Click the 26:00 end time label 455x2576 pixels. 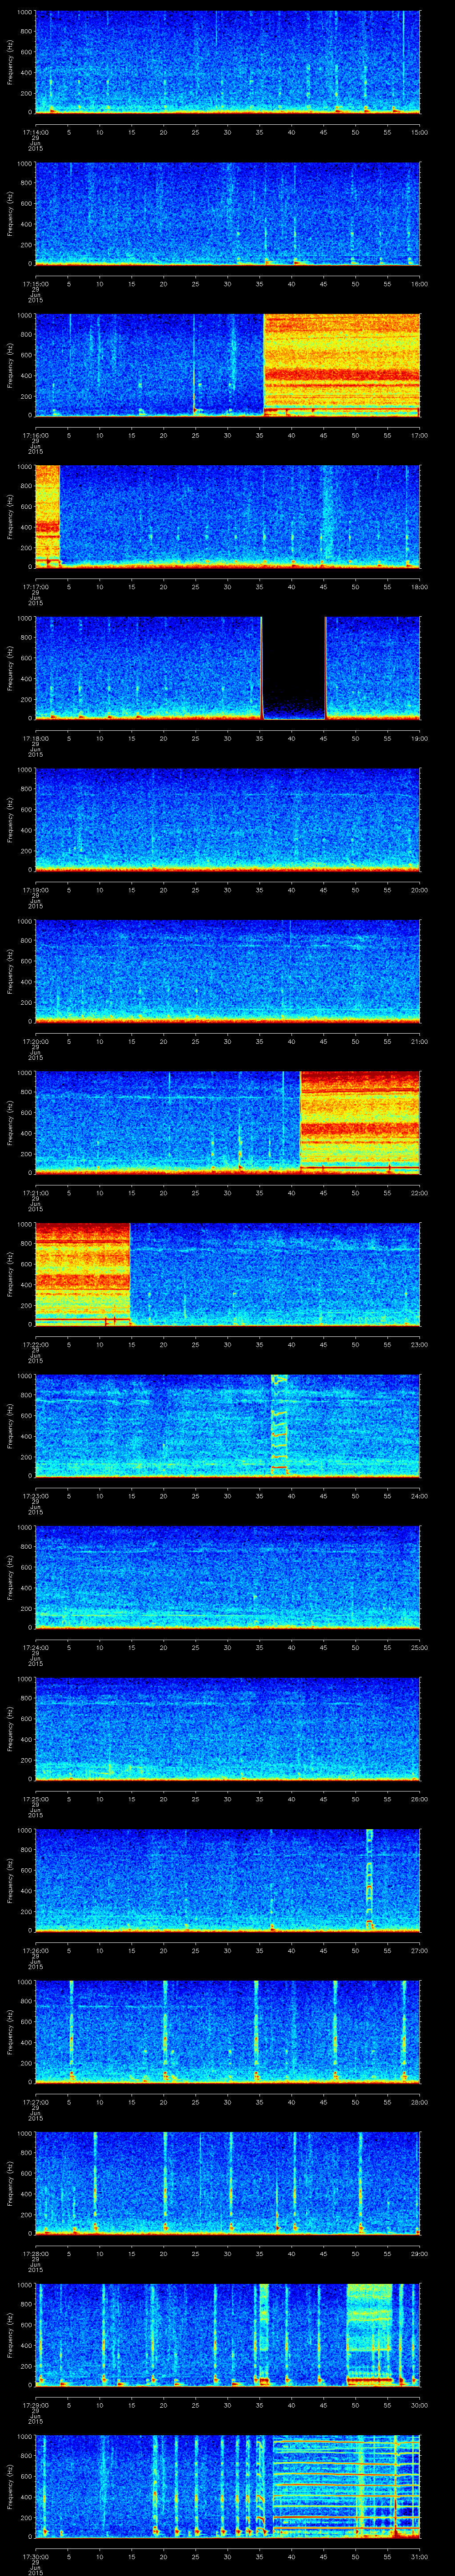pos(419,1800)
